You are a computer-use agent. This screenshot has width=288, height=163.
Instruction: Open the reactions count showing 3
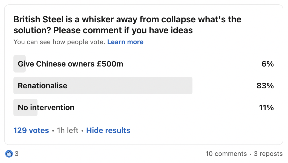click(16, 154)
